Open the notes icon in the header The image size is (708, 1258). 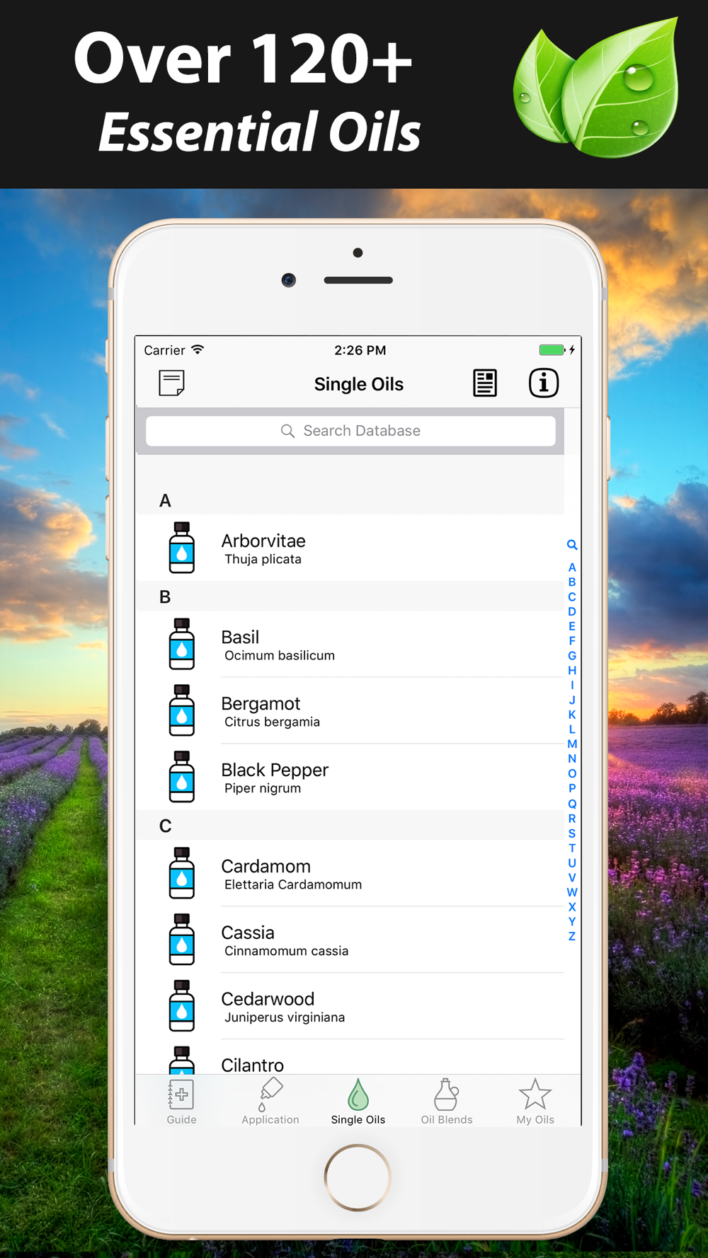[x=171, y=383]
